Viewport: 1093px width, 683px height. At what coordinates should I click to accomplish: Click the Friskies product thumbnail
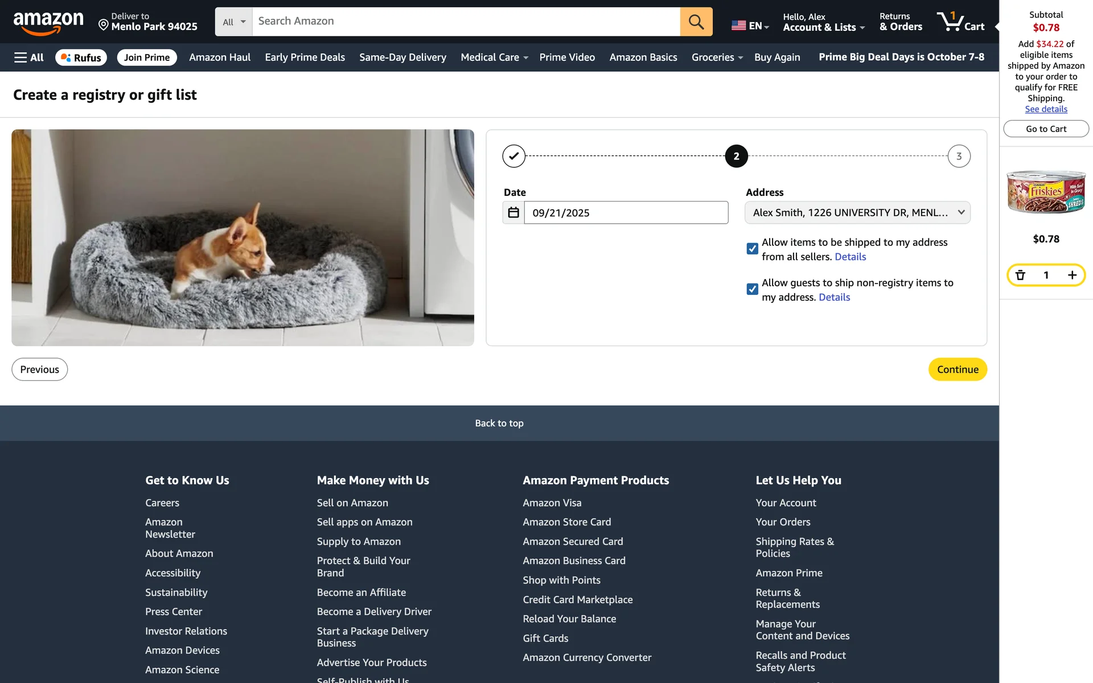point(1046,191)
